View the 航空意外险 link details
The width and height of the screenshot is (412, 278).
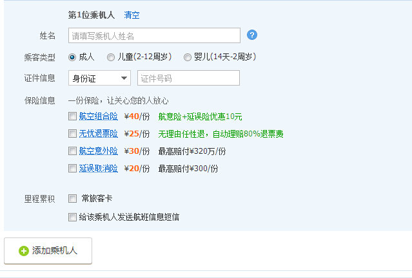(x=99, y=151)
